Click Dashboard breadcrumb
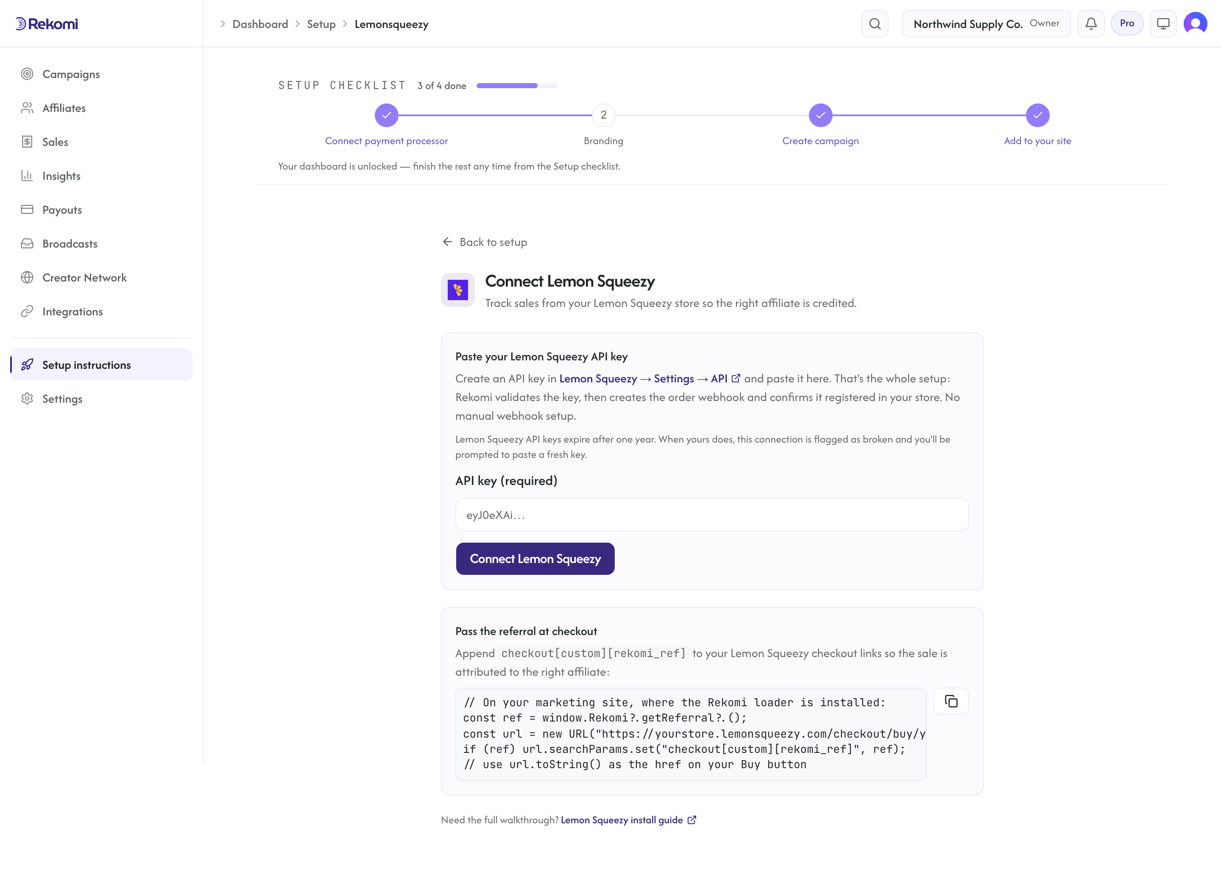This screenshot has width=1221, height=875. click(260, 24)
